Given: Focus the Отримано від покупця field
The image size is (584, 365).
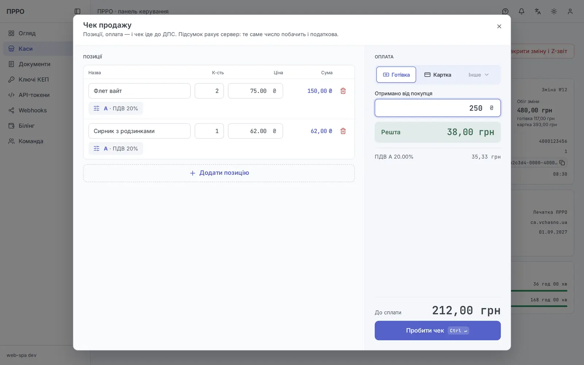Looking at the screenshot, I should (x=438, y=108).
